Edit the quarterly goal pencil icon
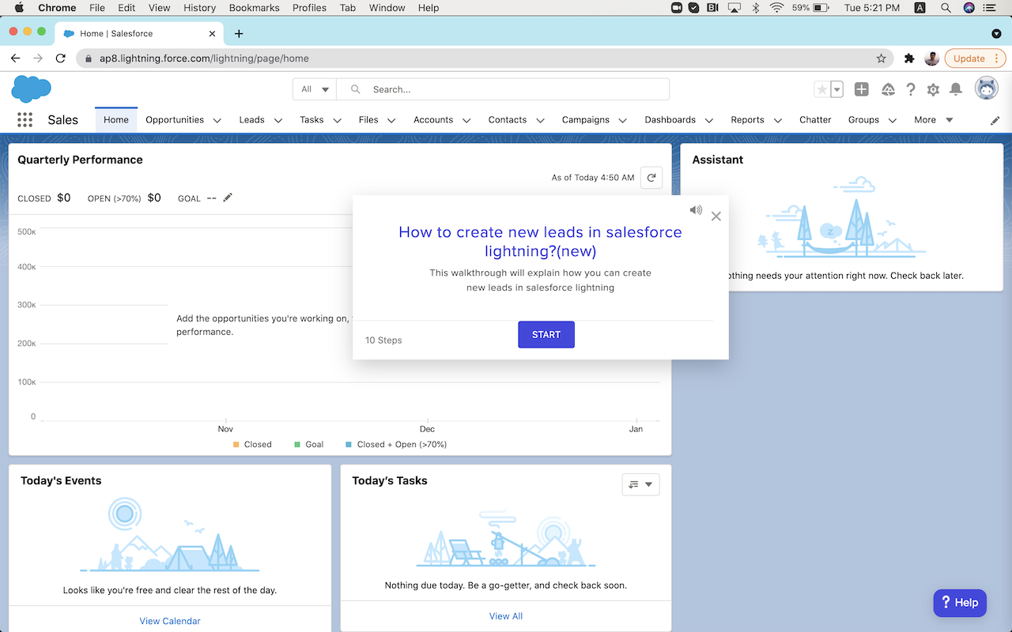1012x632 pixels. (228, 197)
